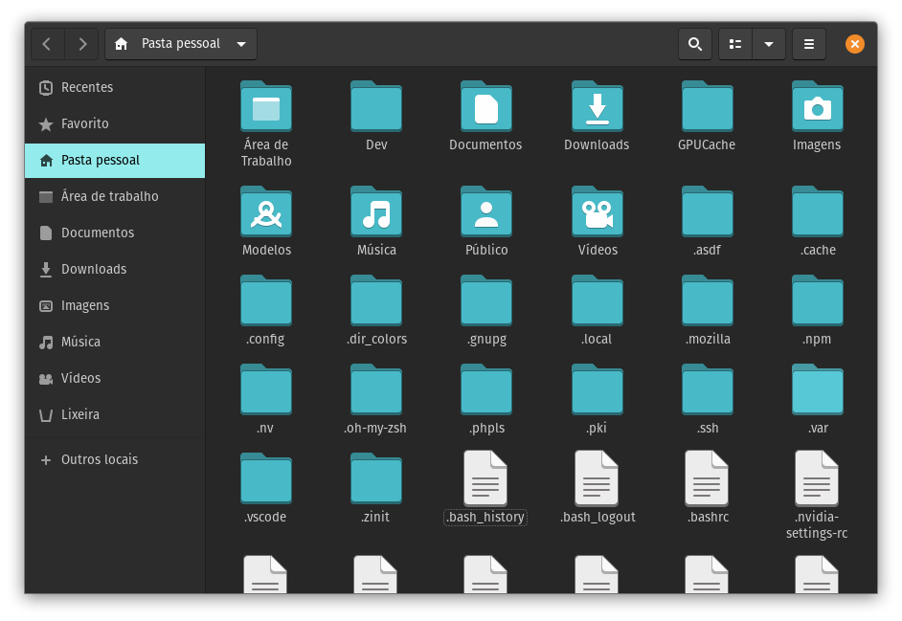Click the back navigation arrow
The image size is (902, 621).
[47, 44]
